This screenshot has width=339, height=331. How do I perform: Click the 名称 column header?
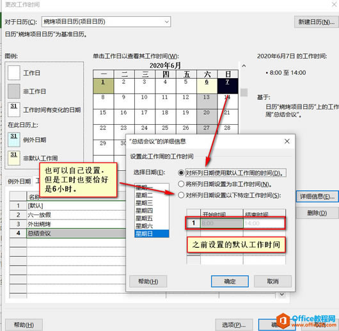(x=76, y=197)
